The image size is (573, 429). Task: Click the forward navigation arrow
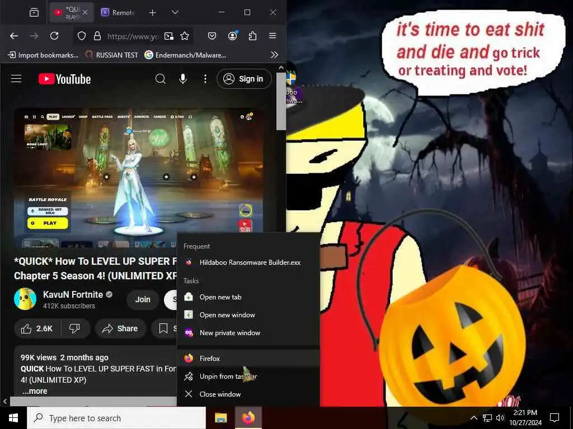click(x=34, y=36)
